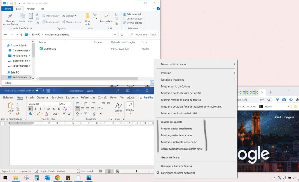Click the Word zoom slider handle
The height and width of the screenshot is (182, 299).
(136, 171)
